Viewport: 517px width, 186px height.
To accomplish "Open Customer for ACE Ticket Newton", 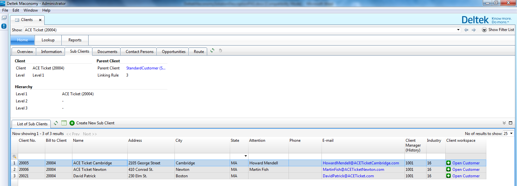I will (466, 170).
